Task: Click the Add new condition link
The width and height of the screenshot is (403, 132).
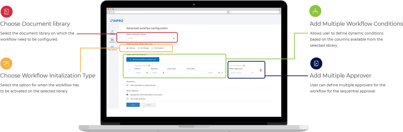Action: tap(141, 66)
